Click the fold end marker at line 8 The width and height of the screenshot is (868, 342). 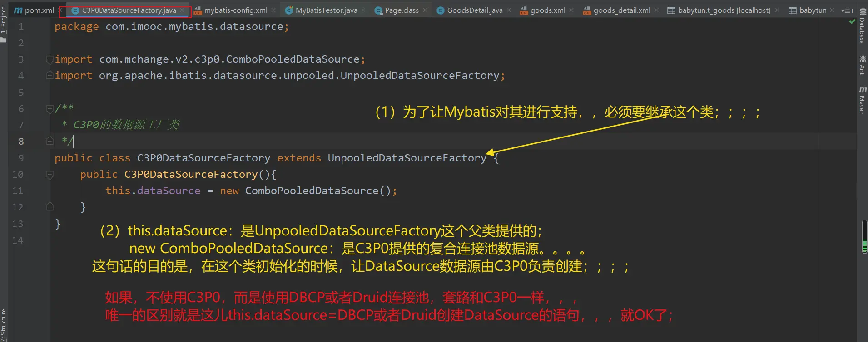[x=50, y=142]
